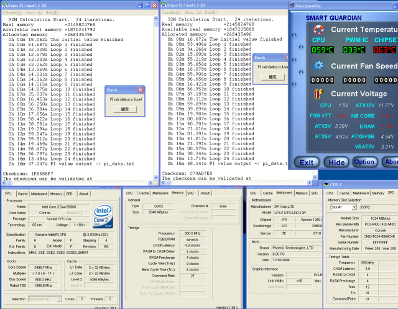The image size is (398, 309).
Task: Click processor name field Intel Core 2 Duo E6800
Action: (x=59, y=207)
